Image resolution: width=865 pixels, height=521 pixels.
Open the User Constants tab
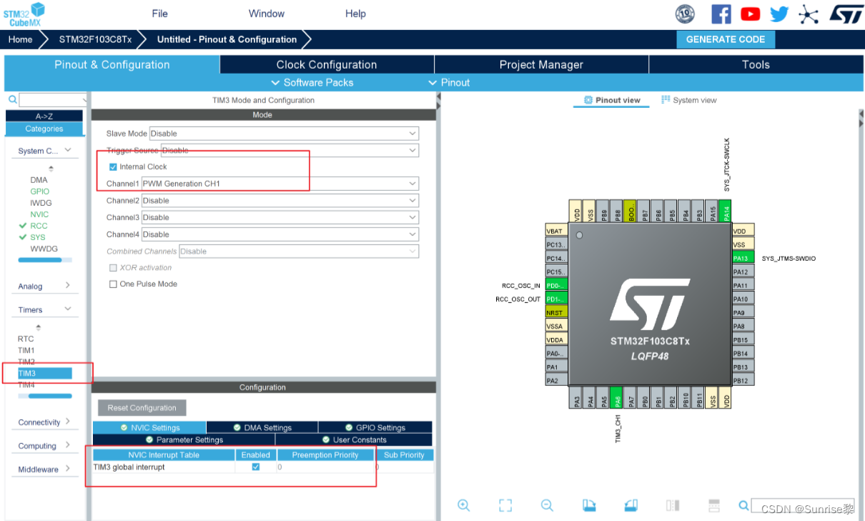354,440
